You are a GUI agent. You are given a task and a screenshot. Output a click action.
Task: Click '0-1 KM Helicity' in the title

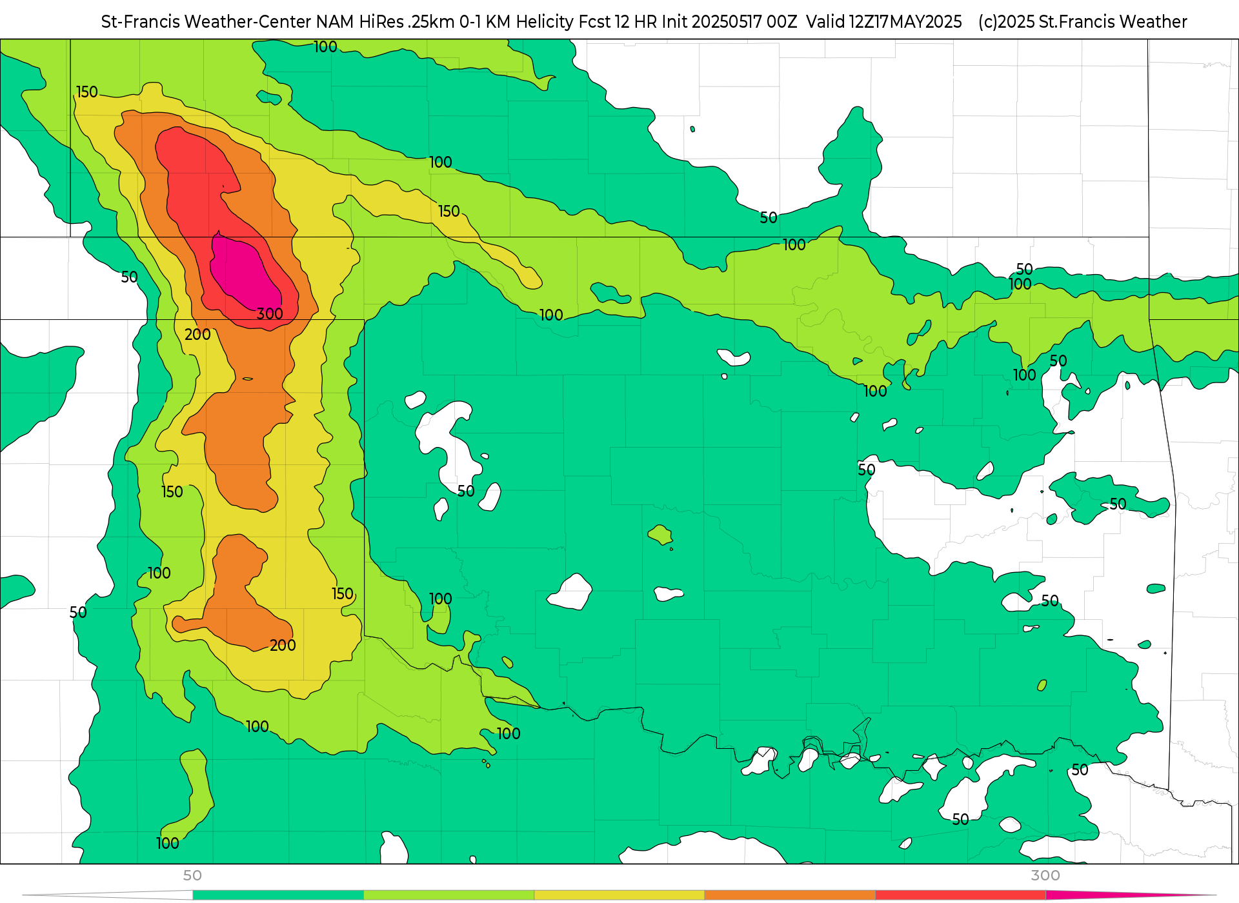tap(516, 22)
